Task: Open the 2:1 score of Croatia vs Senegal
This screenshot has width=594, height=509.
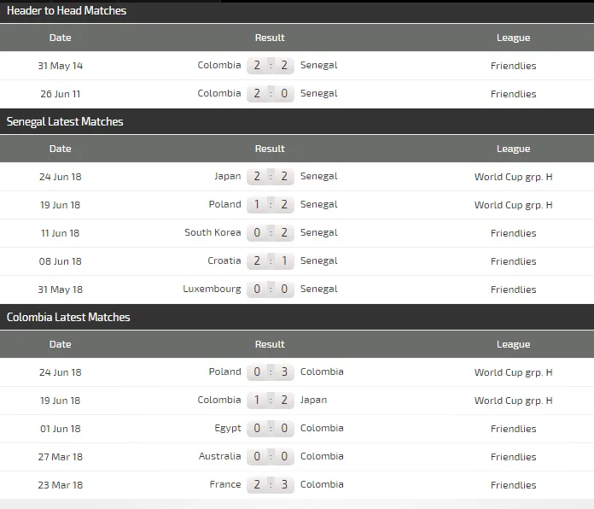Action: [x=271, y=261]
